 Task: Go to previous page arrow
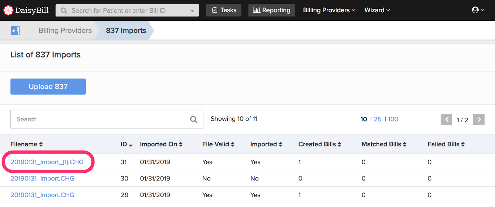tap(446, 120)
